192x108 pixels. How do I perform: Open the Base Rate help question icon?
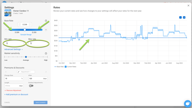pyautogui.click(x=46, y=21)
